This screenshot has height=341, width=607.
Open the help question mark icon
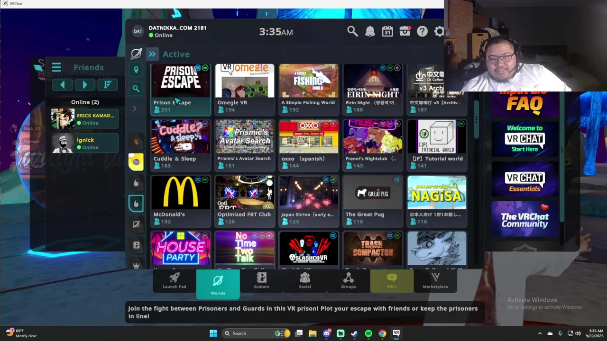tap(422, 31)
